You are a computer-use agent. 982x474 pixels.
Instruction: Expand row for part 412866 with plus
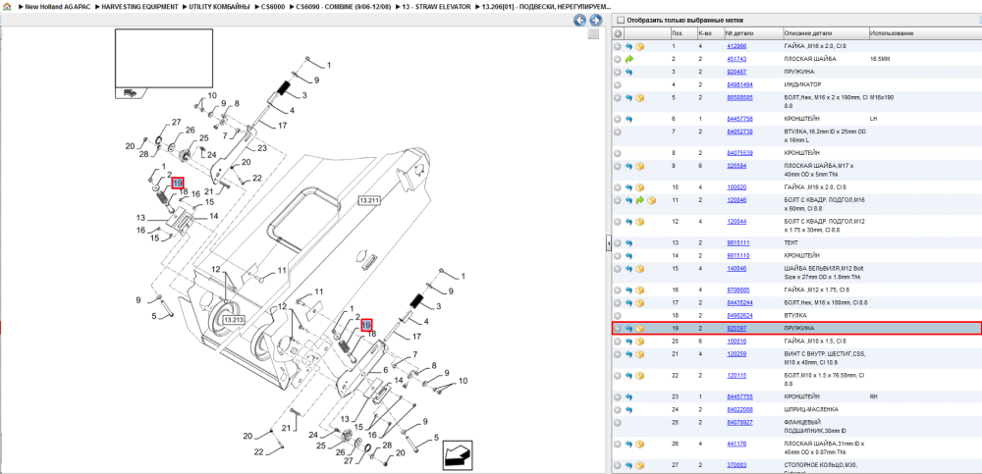tap(618, 46)
